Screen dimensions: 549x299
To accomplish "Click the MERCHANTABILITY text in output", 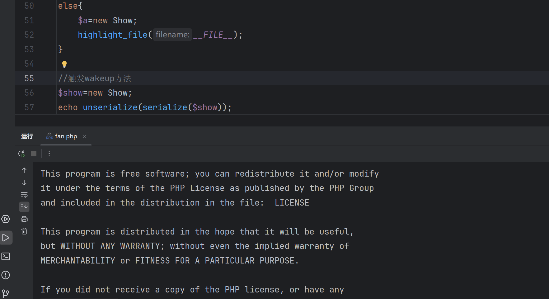I will coord(78,261).
